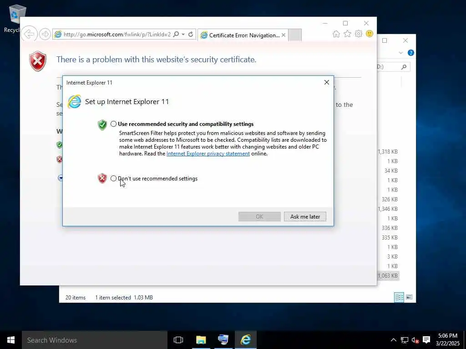Click Internet Explorer taskbar icon
Viewport: 466px width, 349px height.
pos(245,340)
